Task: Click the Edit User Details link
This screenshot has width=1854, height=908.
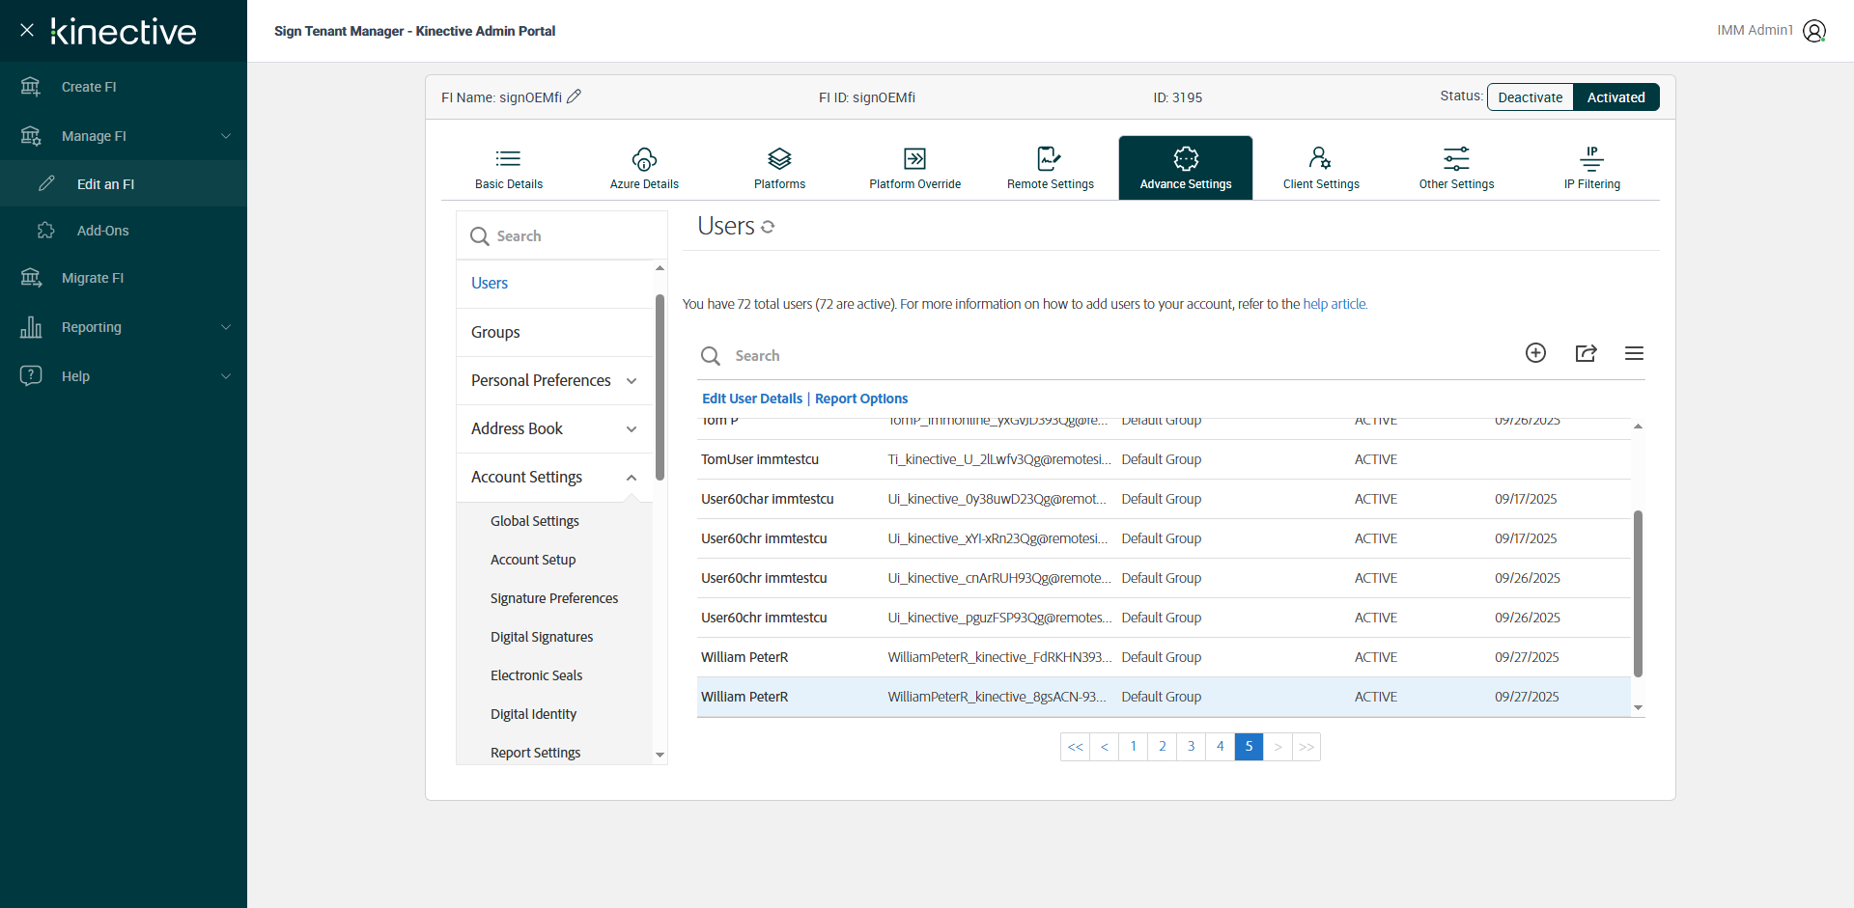Action: (751, 399)
